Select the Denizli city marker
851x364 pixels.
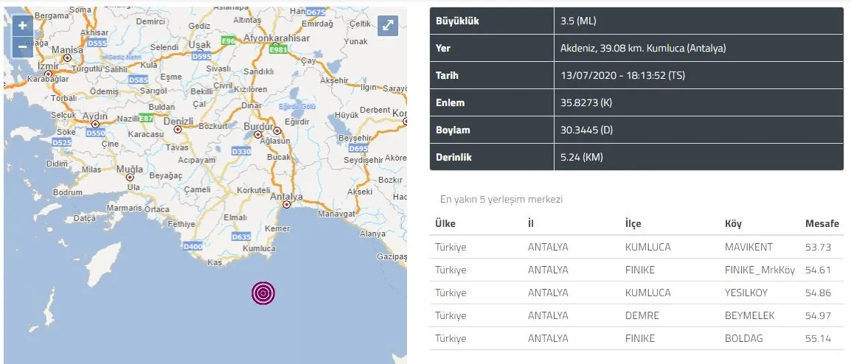(x=177, y=129)
